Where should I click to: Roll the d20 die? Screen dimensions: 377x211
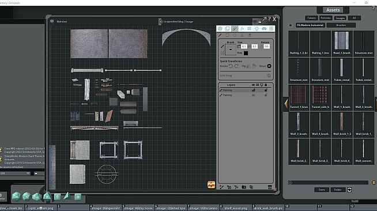pos(16,197)
